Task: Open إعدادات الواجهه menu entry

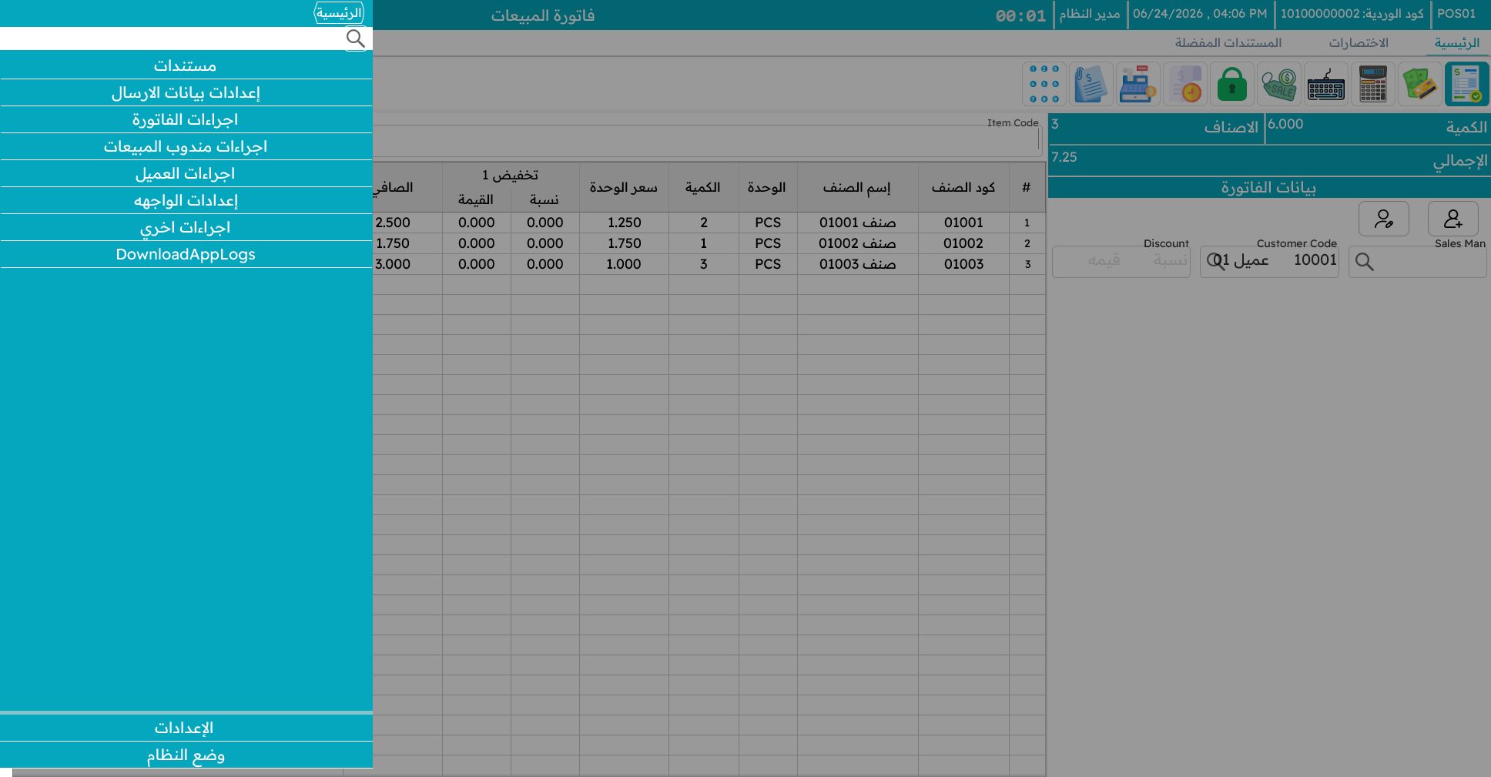Action: (x=186, y=200)
